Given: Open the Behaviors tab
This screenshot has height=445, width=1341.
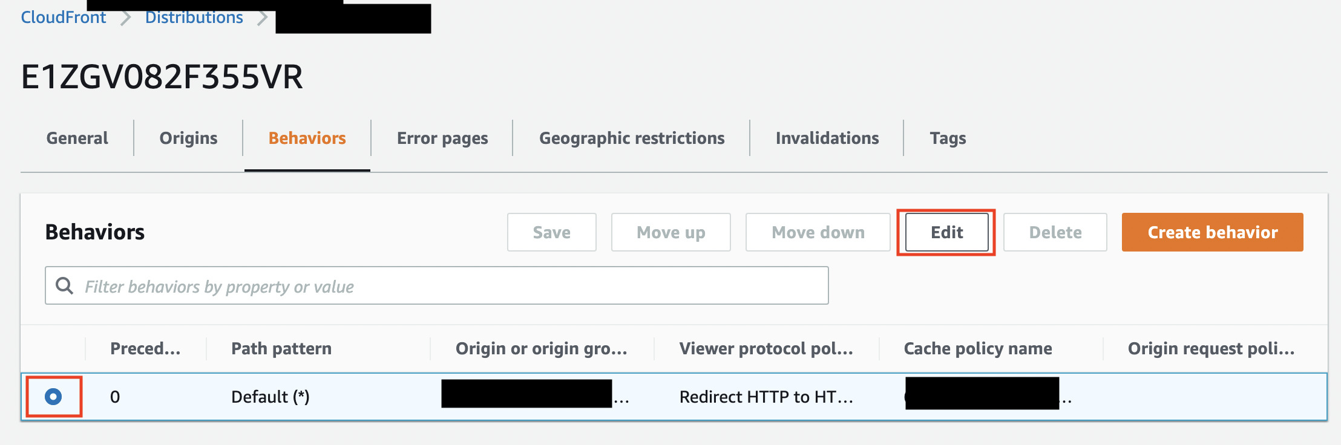Looking at the screenshot, I should 307,138.
